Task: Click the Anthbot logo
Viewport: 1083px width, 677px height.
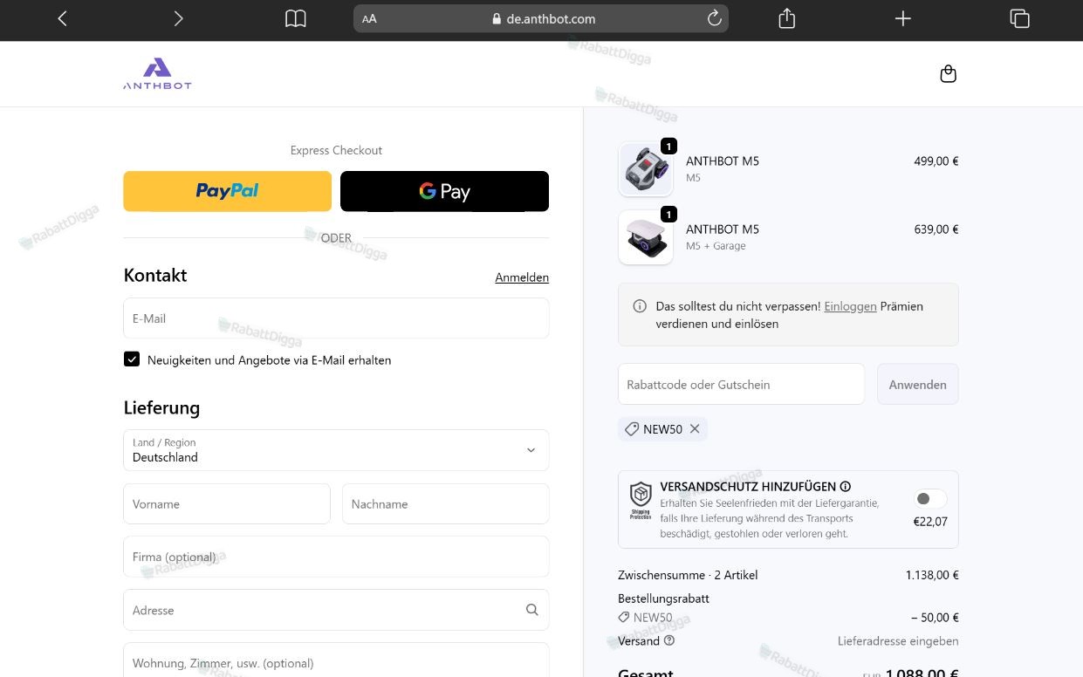Action: [x=157, y=73]
